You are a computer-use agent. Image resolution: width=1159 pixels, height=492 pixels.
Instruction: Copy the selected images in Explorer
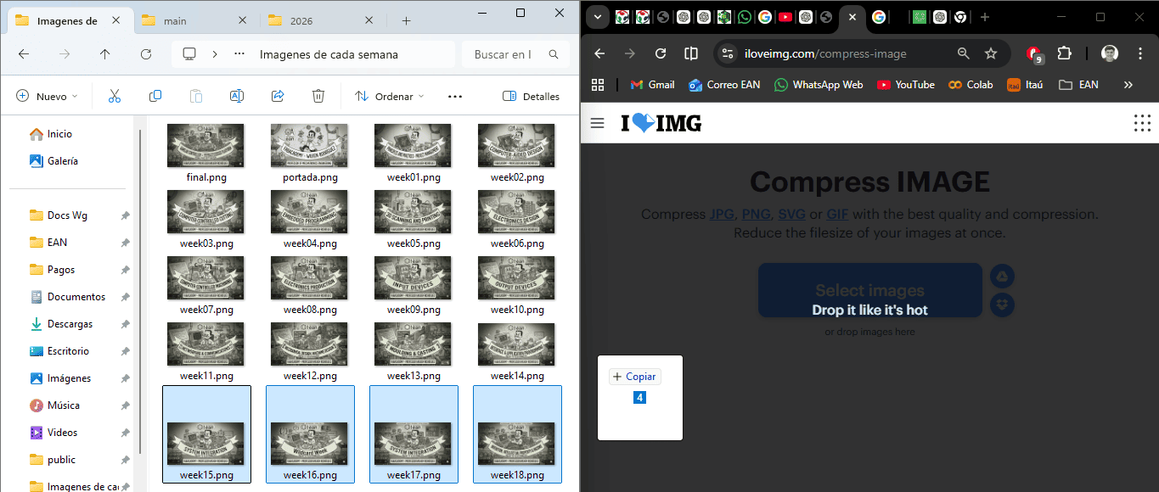tap(155, 96)
